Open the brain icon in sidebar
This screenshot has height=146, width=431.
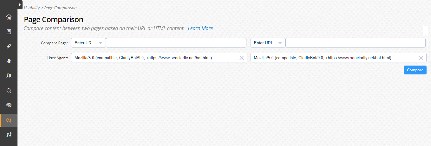[9, 105]
